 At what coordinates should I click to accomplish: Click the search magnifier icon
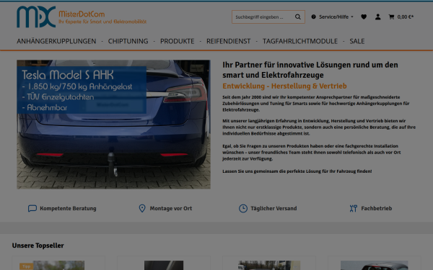297,17
